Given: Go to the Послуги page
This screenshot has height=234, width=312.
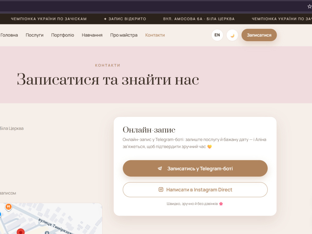Looking at the screenshot, I should point(34,35).
